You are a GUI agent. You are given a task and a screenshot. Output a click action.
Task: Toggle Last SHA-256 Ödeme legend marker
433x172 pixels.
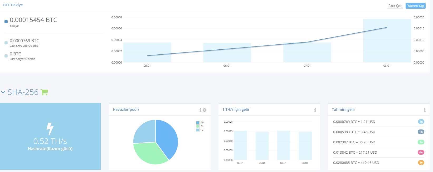point(6,43)
